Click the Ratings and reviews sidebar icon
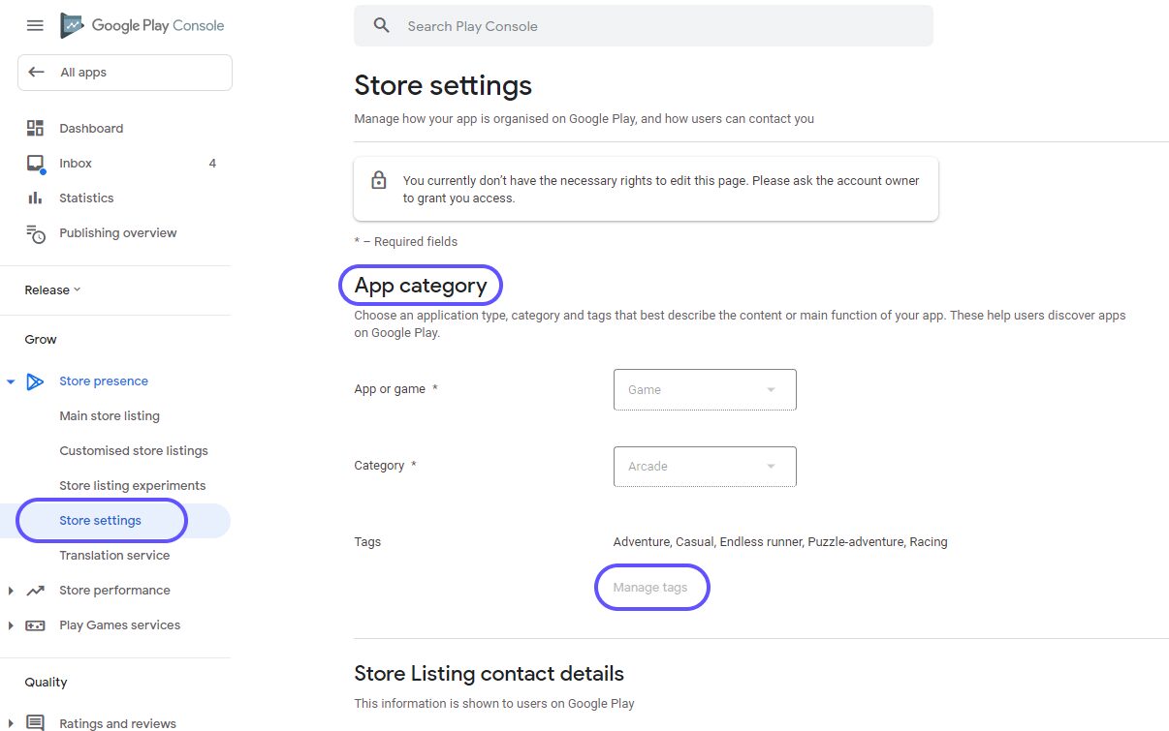 (34, 722)
